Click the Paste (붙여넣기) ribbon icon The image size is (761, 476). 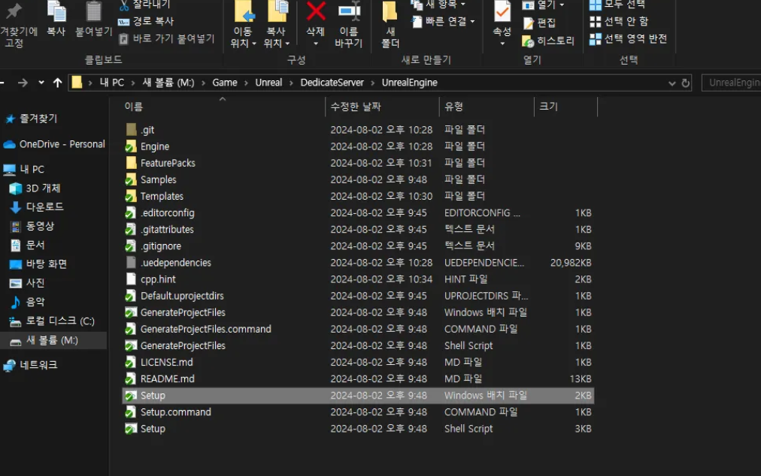(x=93, y=11)
